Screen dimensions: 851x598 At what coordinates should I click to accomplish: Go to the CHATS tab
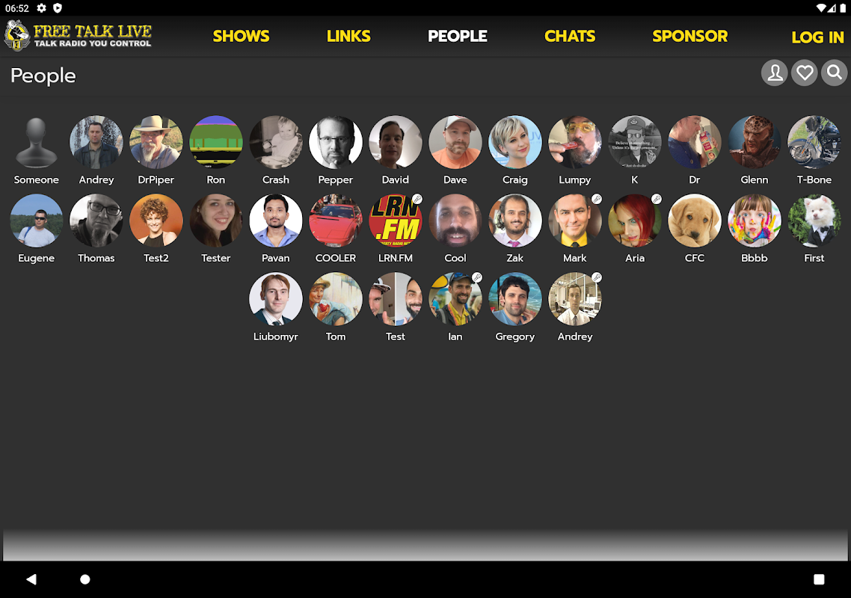(570, 36)
